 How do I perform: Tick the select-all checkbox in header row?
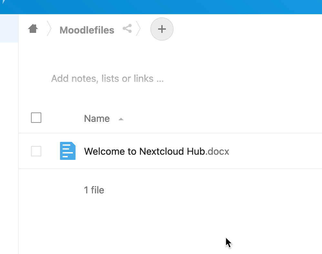click(36, 118)
